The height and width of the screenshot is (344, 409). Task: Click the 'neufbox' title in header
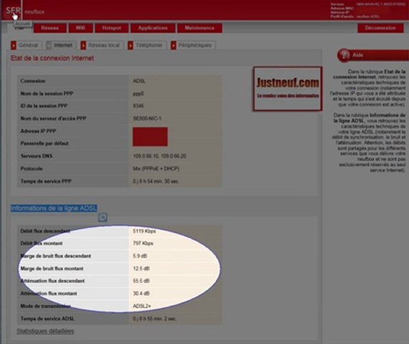click(x=34, y=12)
